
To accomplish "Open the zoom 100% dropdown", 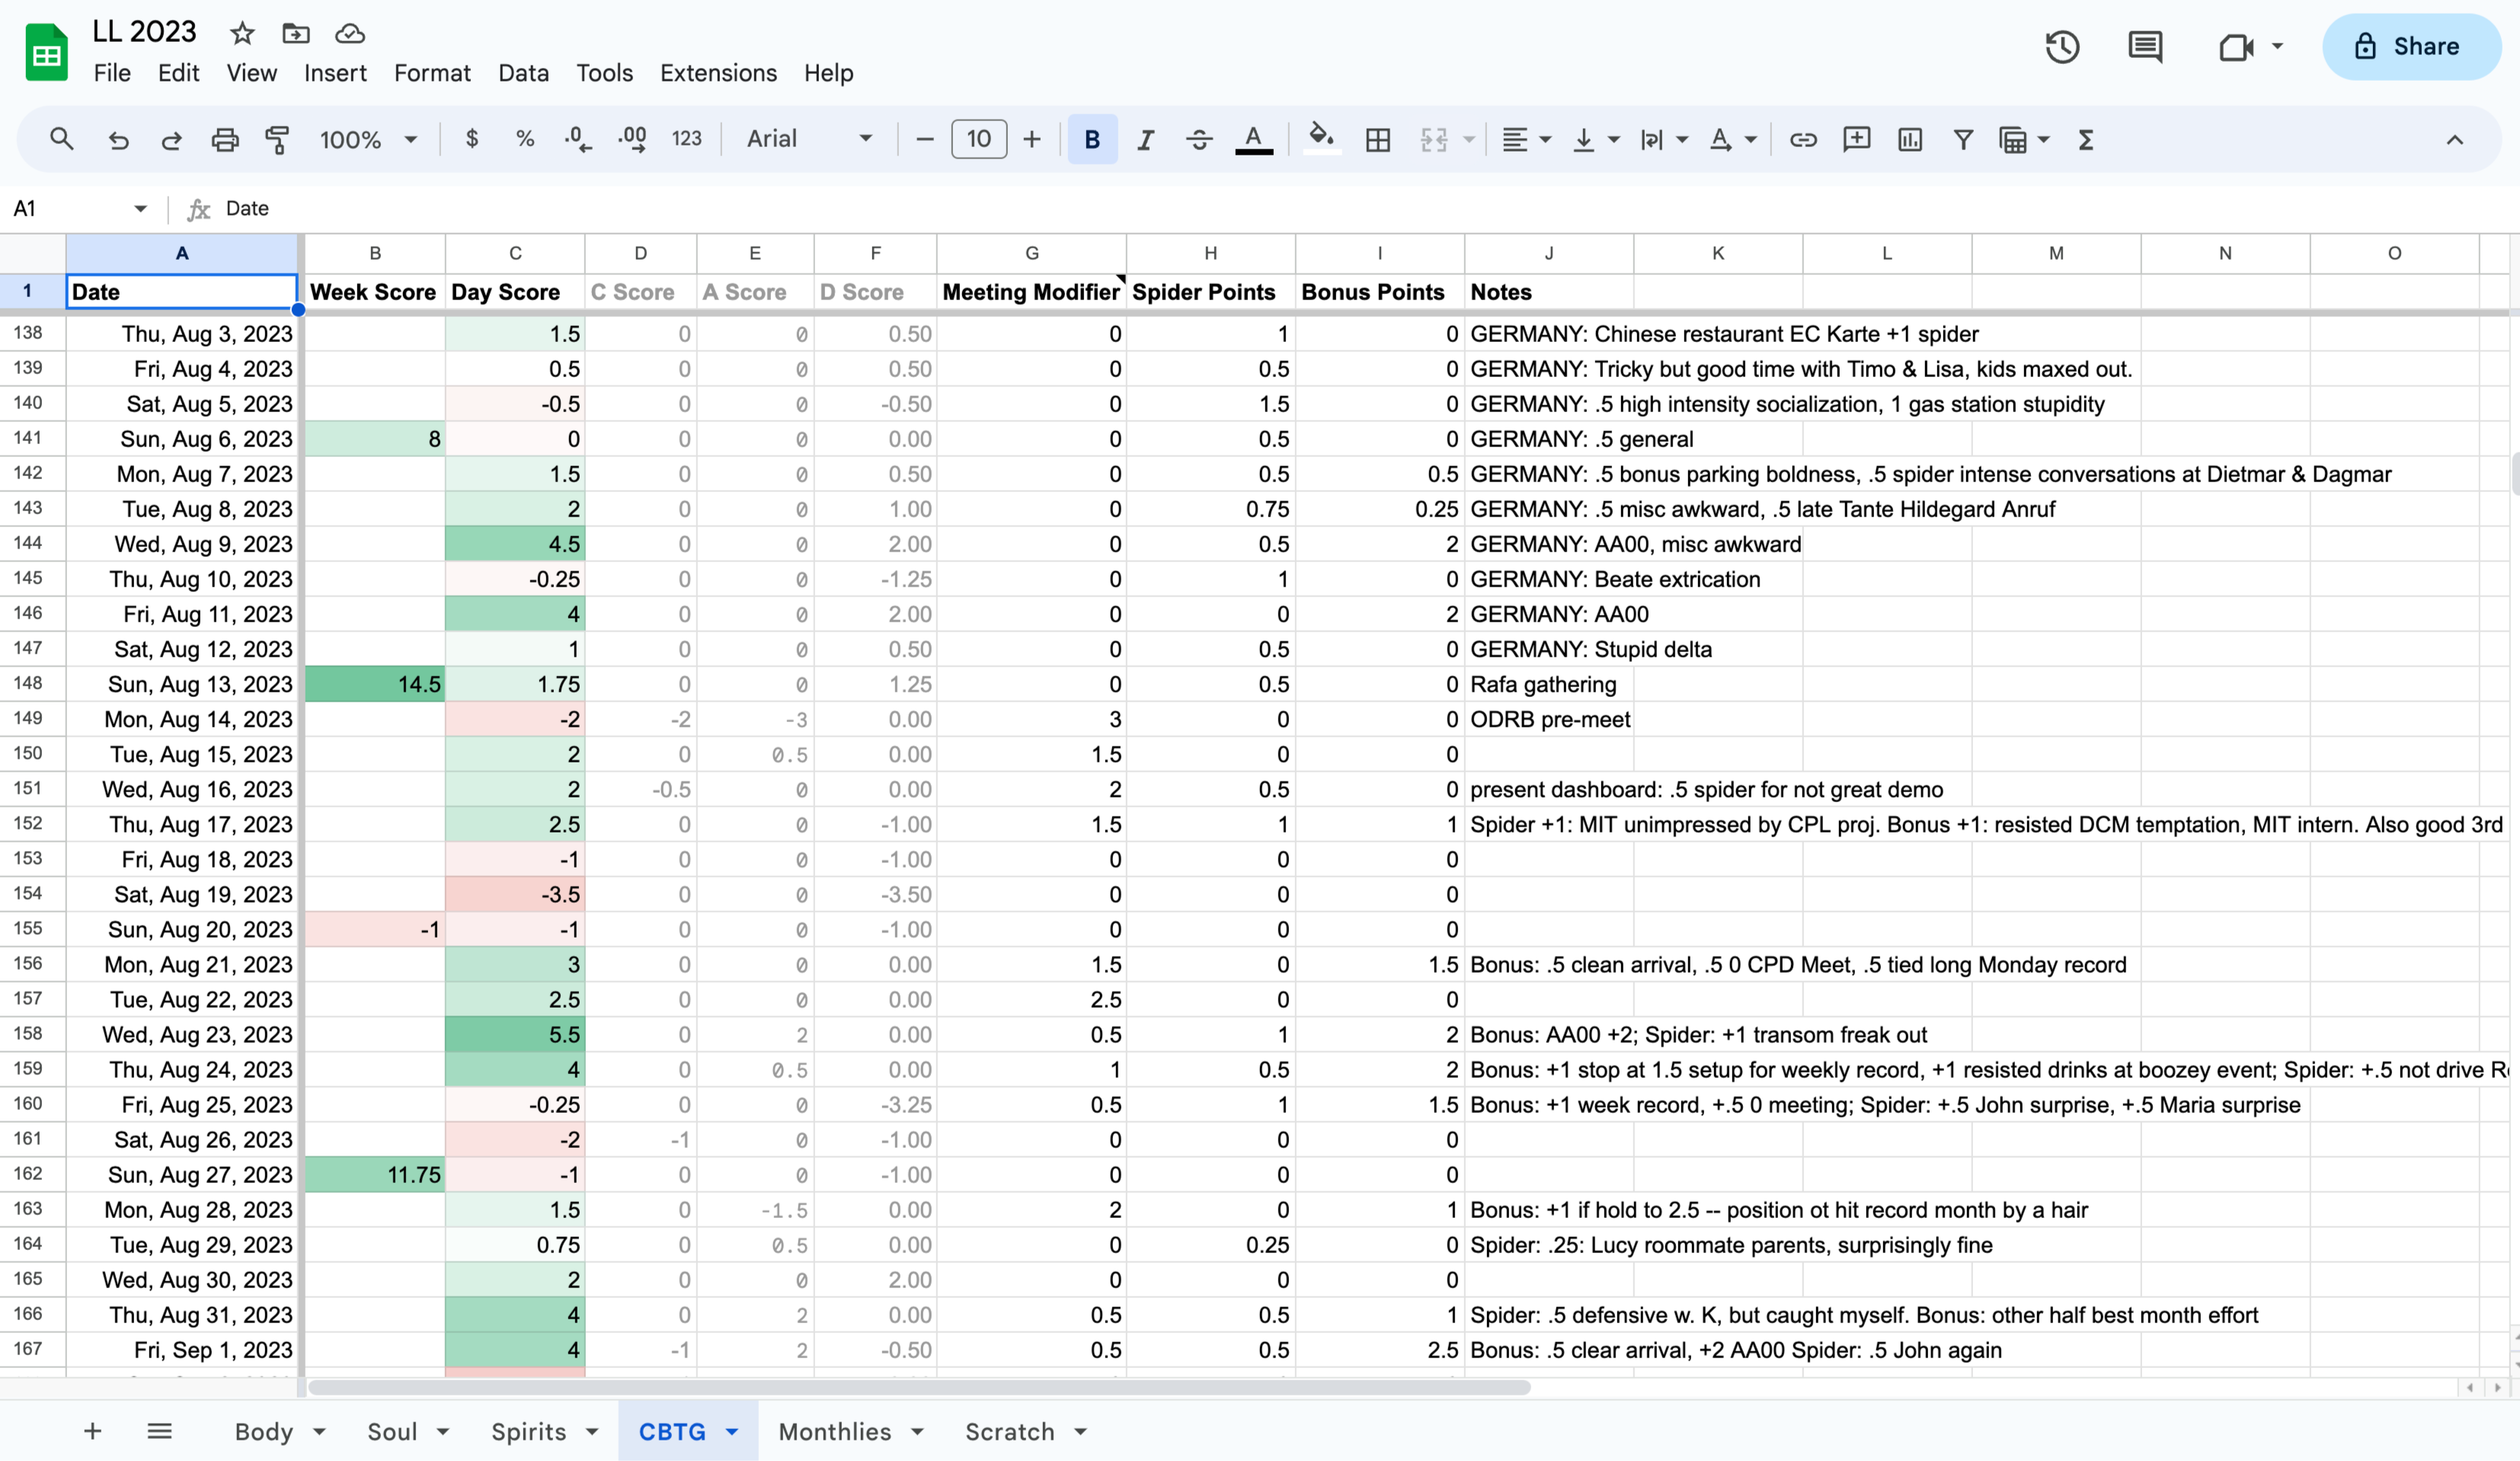I will pyautogui.click(x=368, y=139).
